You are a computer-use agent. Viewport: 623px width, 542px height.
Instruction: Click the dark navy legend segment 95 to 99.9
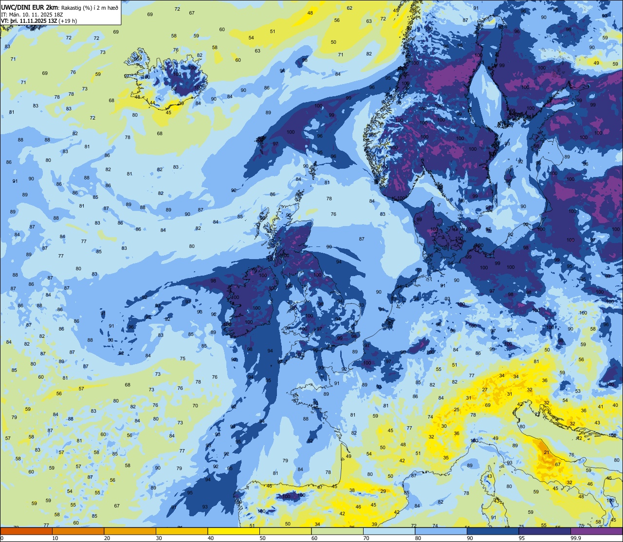(545, 531)
